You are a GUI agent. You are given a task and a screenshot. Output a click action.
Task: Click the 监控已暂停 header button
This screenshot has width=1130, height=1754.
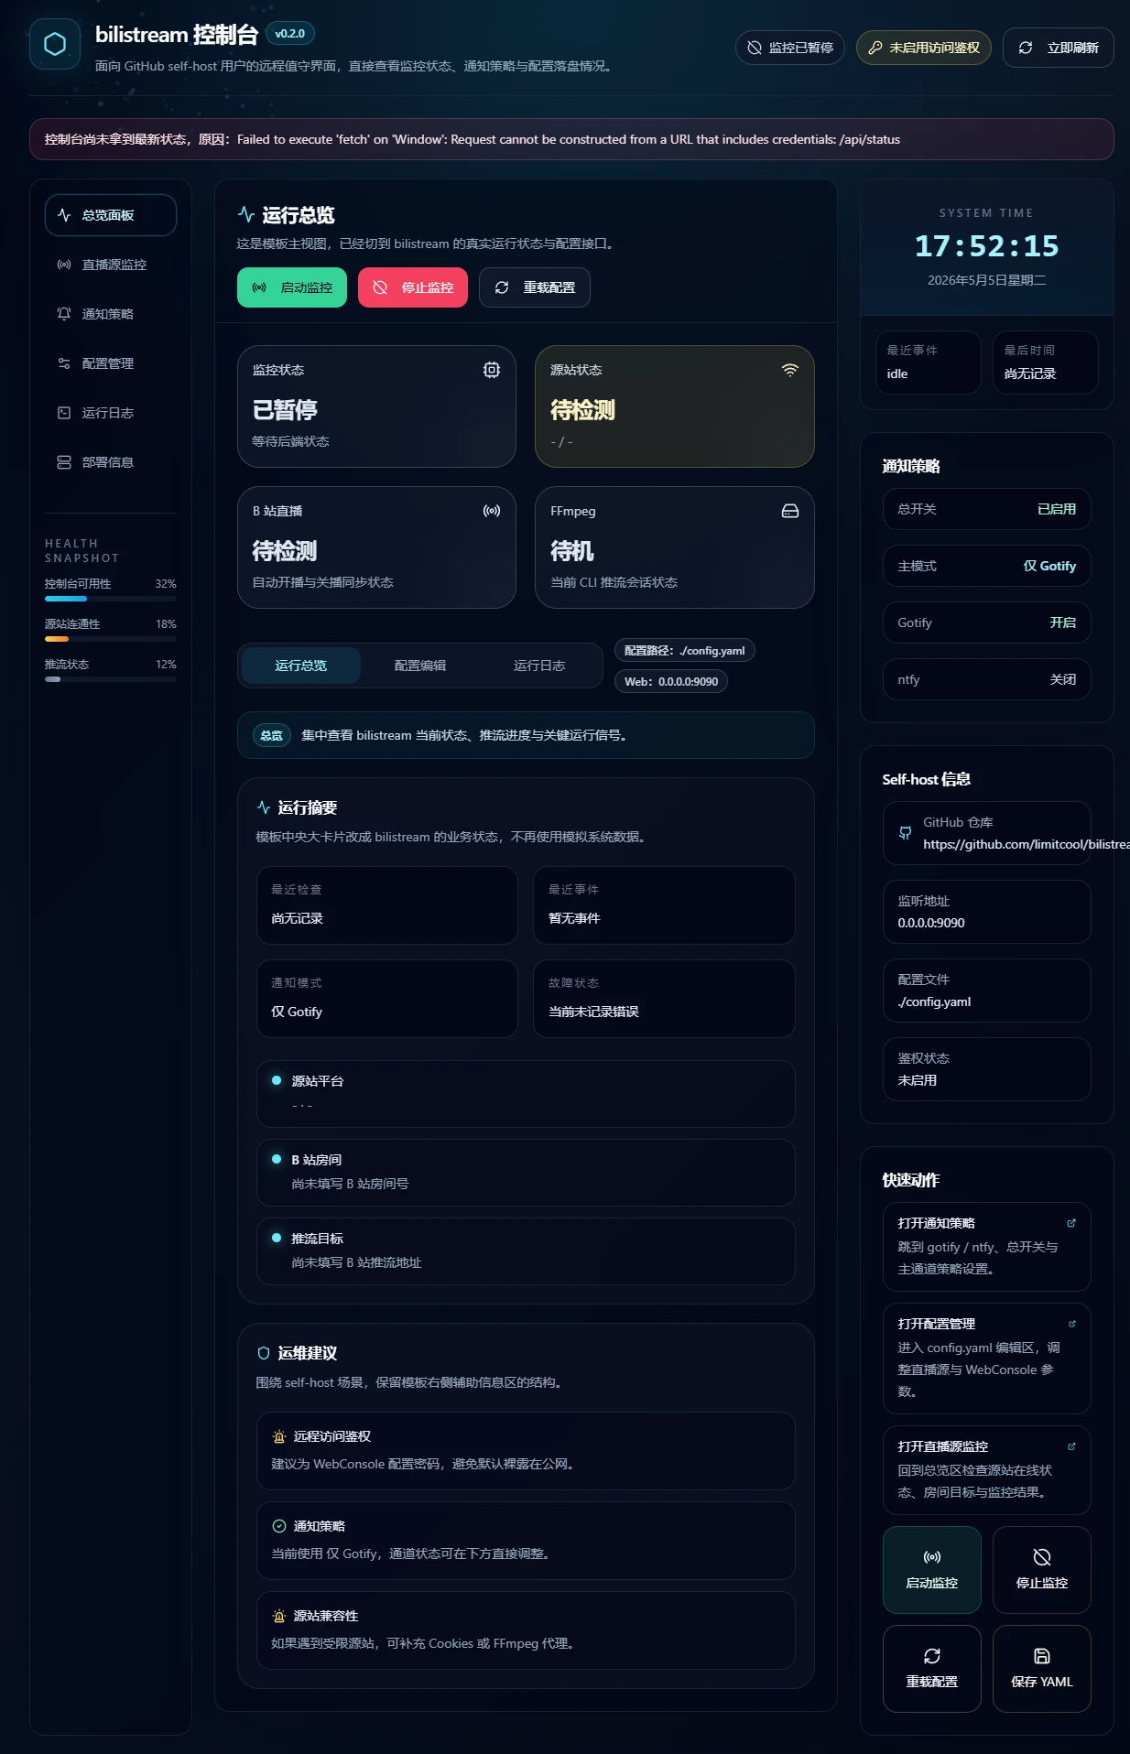790,48
